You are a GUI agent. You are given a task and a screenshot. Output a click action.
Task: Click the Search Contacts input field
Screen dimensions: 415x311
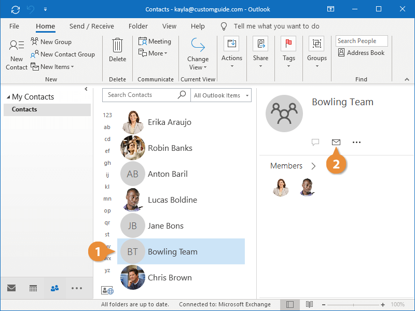pos(140,95)
